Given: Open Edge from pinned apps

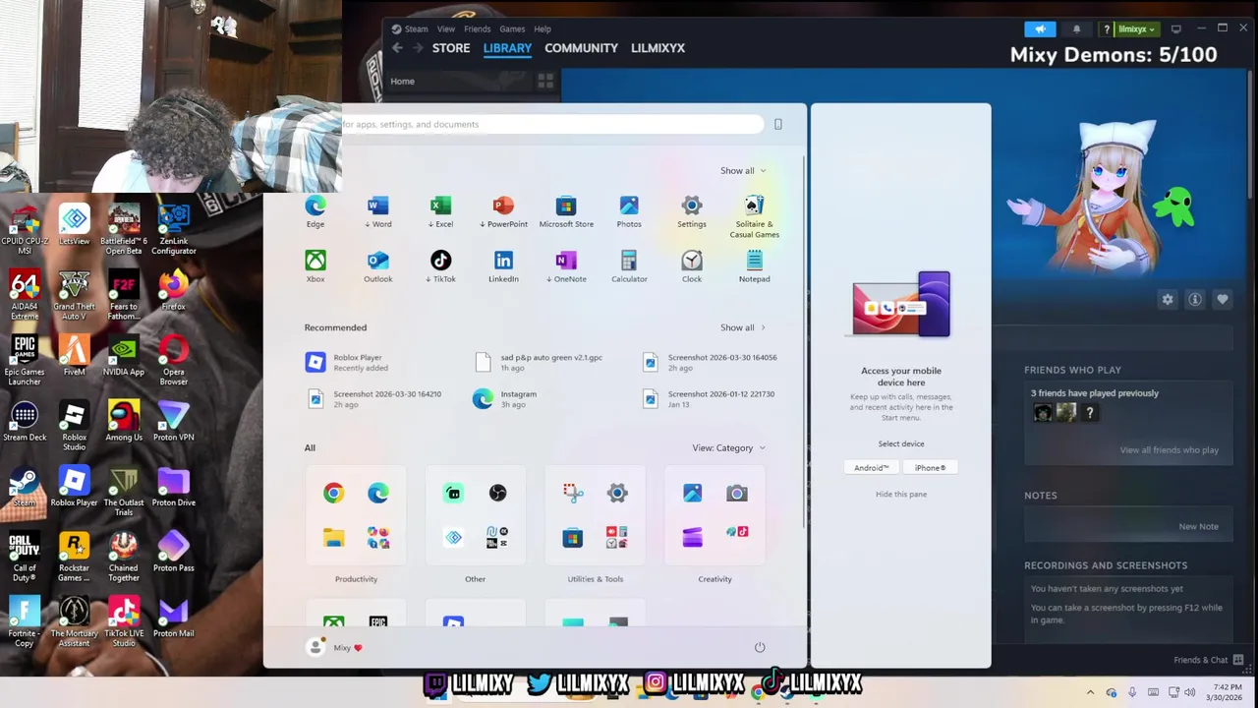Looking at the screenshot, I should tap(314, 211).
